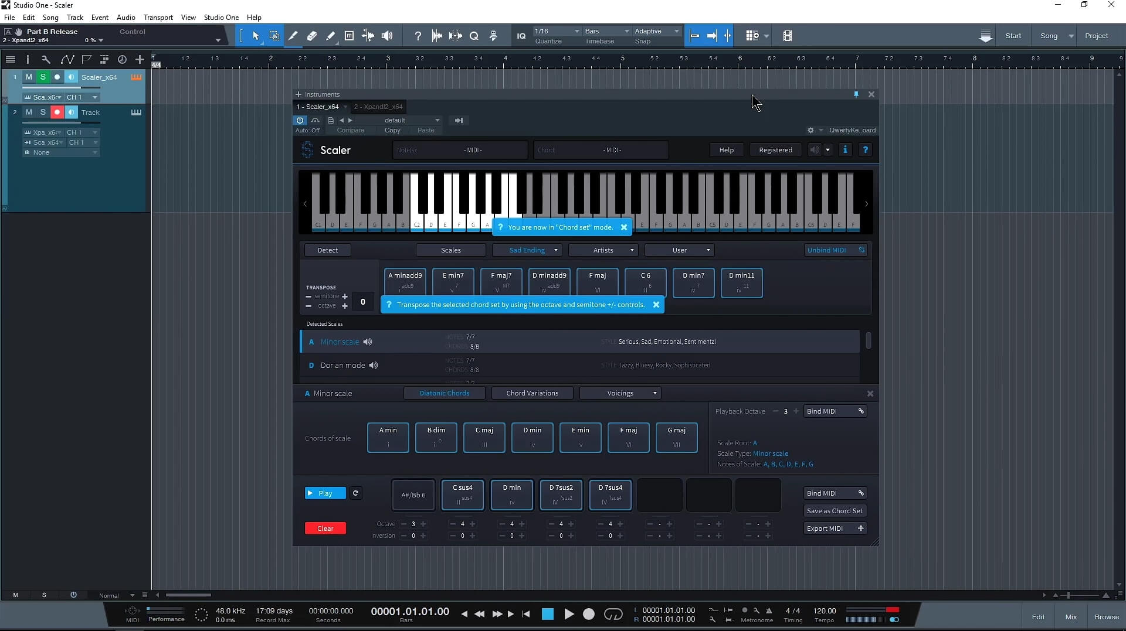The image size is (1126, 631).
Task: Open the Snap Adaptive dropdown
Action: tap(657, 31)
